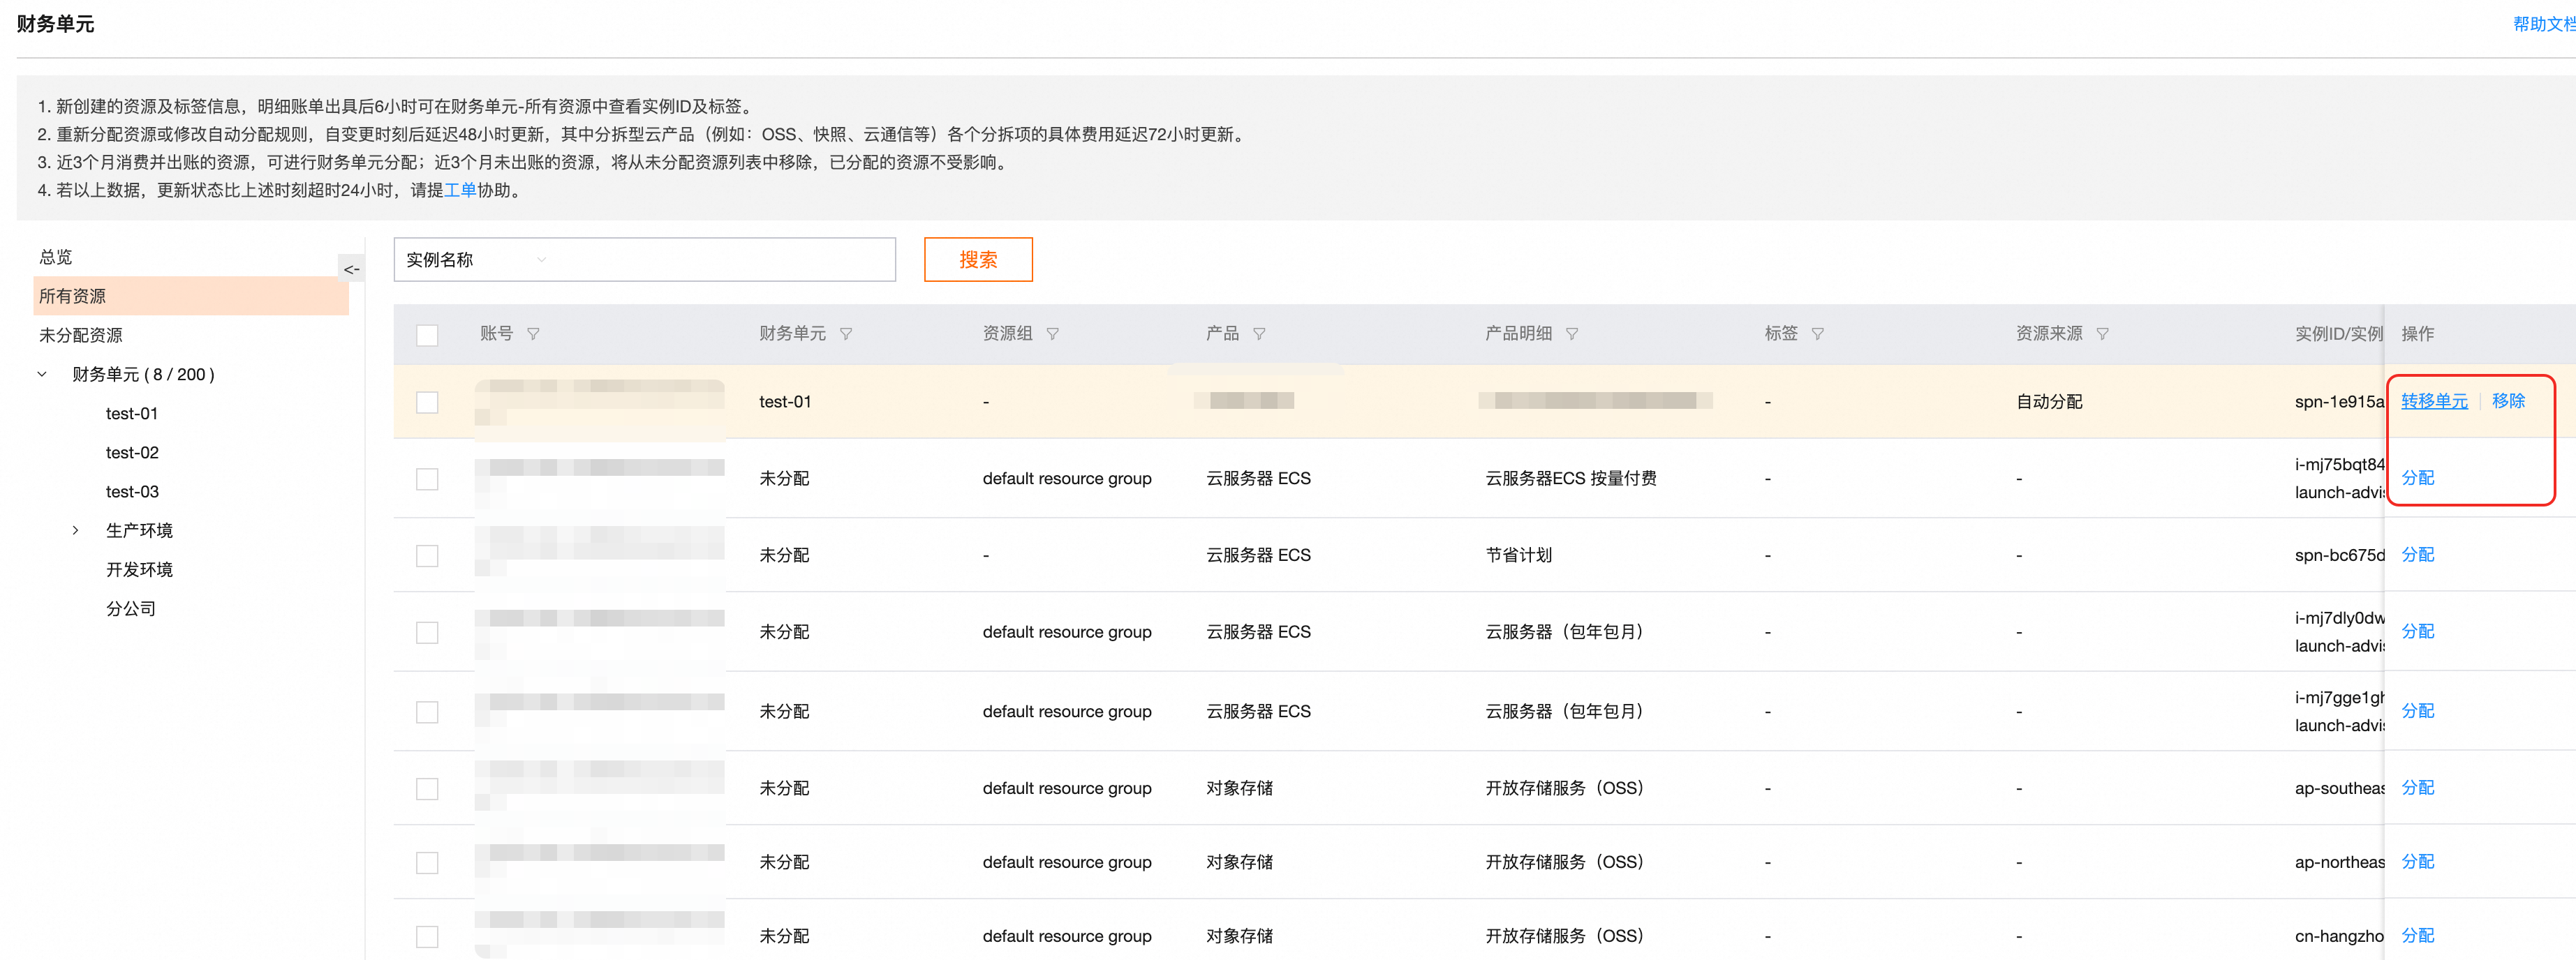This screenshot has height=960, width=2576.
Task: Click the 资源来源 column filter icon
Action: pyautogui.click(x=2102, y=333)
